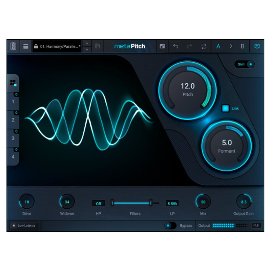Enable the Low Latency button
Image resolution: width=271 pixels, height=271 pixels.
click(24, 226)
